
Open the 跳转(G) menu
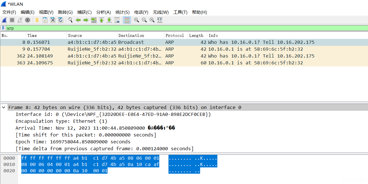[65, 12]
